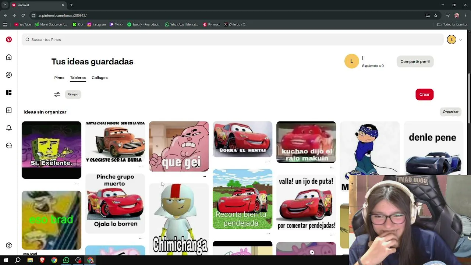
Task: Switch to the Pines tab
Action: [59, 78]
